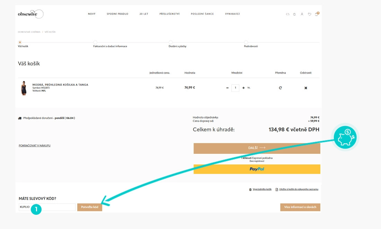Click POKRAČOVAT V NÁKUPU link

click(35, 146)
